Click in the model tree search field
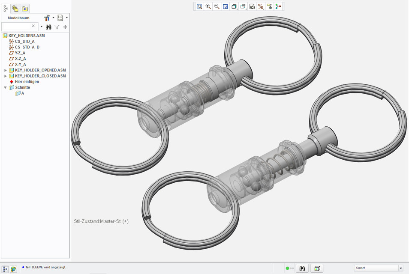Screen dimensions: 409x274 pos(16,26)
